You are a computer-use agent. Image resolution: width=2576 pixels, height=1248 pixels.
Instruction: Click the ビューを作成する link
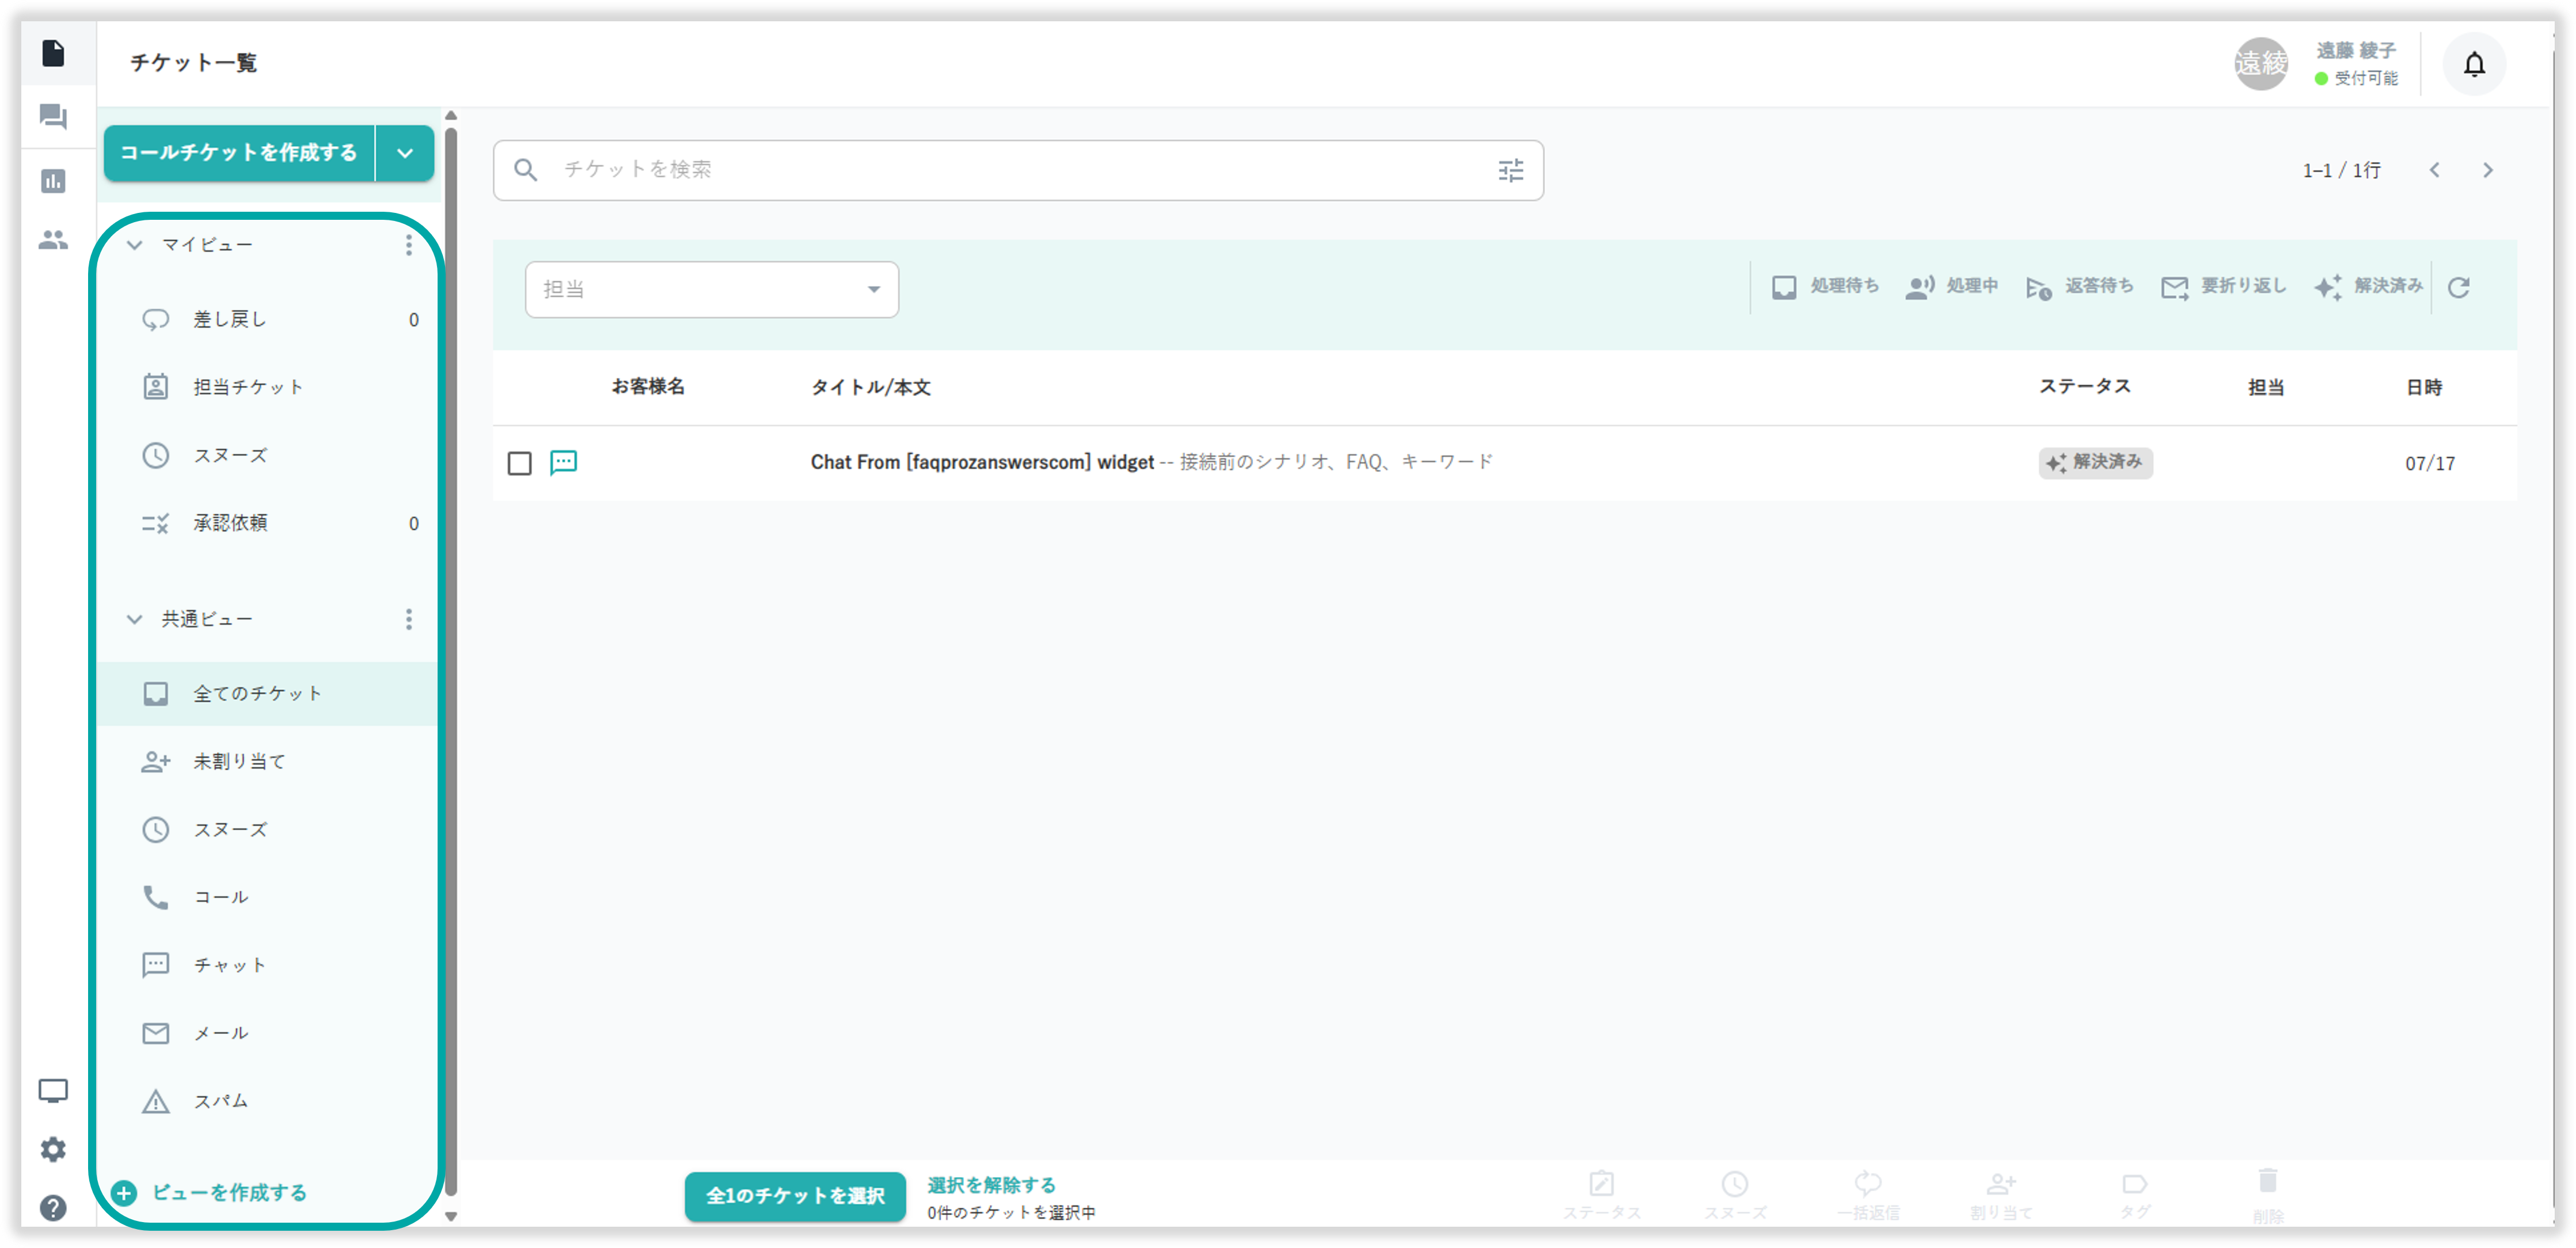[x=228, y=1192]
